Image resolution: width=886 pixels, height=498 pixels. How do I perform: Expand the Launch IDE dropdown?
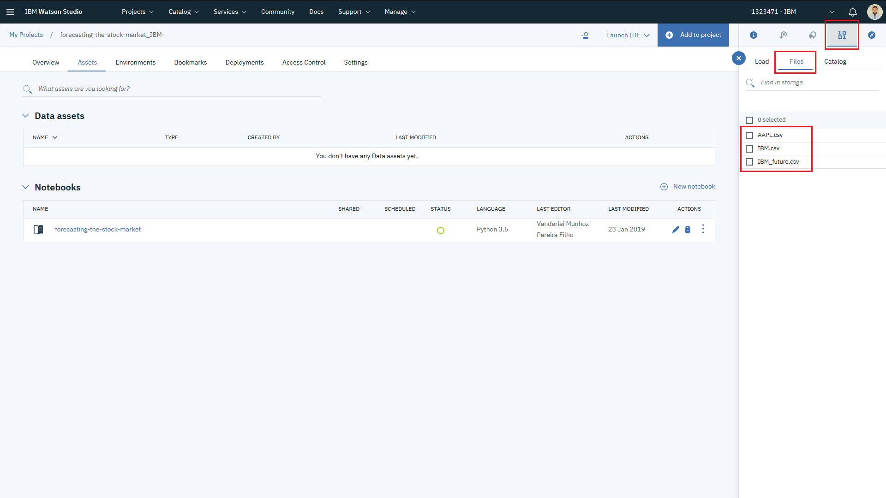click(x=628, y=36)
